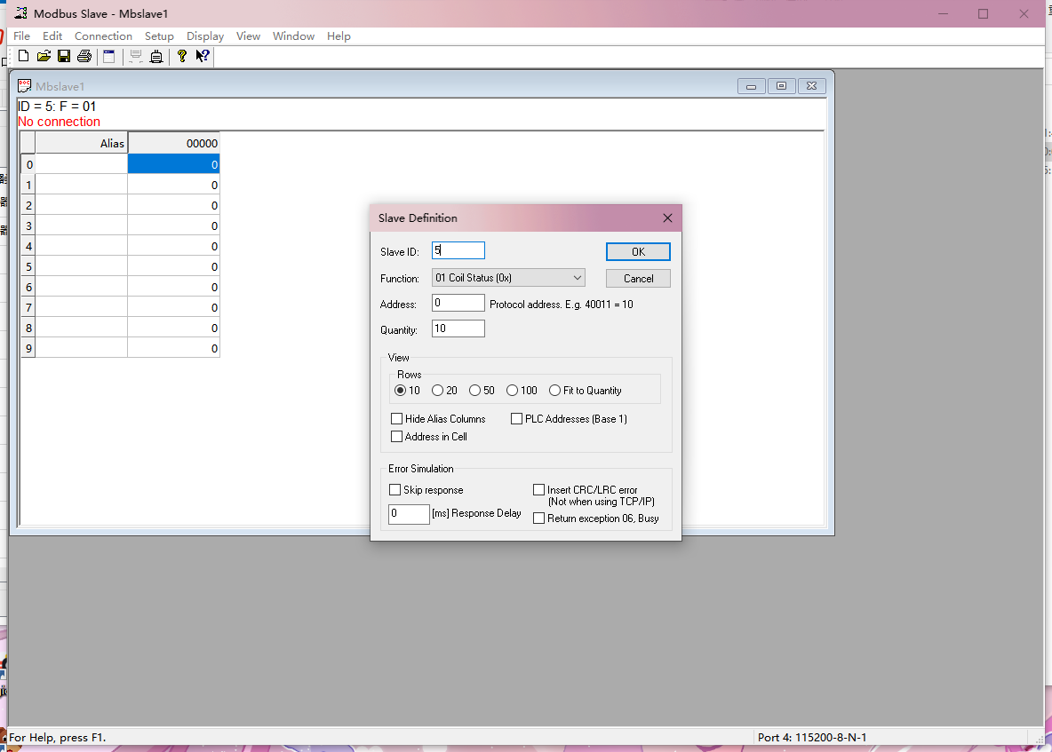Select the Fit to Quantity radio option

point(555,391)
